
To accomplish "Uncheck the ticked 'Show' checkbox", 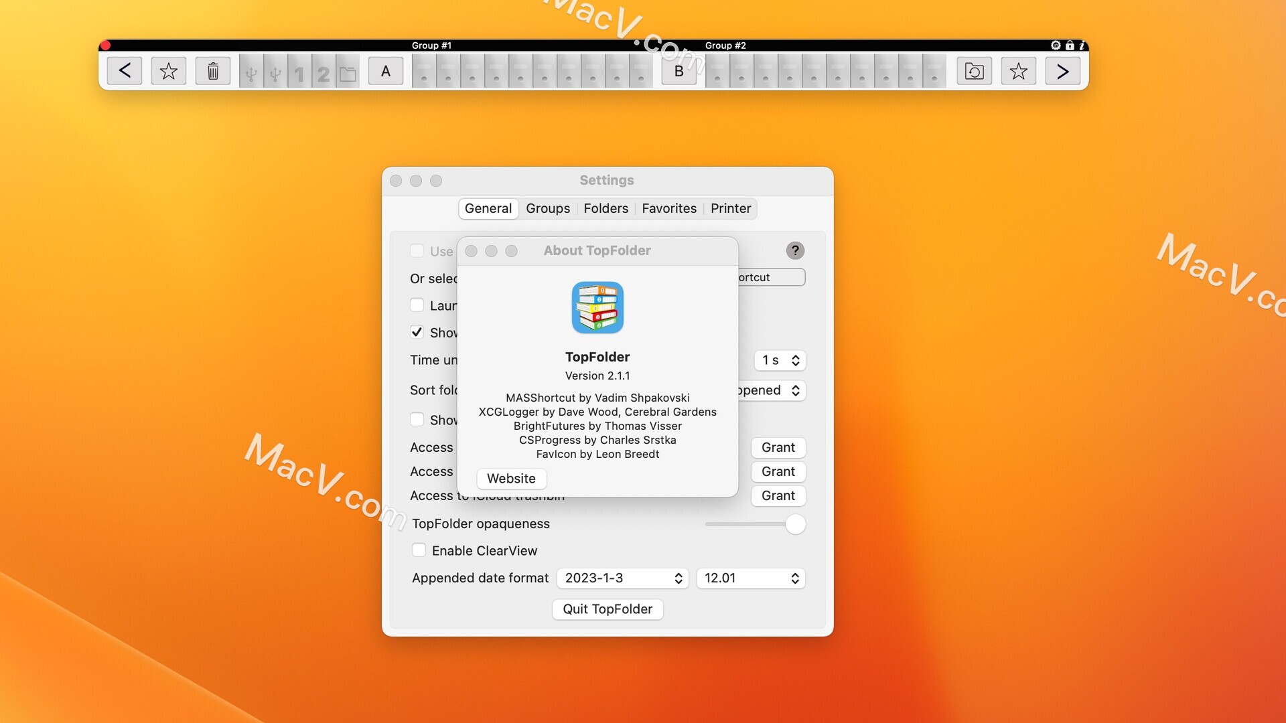I will pyautogui.click(x=417, y=332).
